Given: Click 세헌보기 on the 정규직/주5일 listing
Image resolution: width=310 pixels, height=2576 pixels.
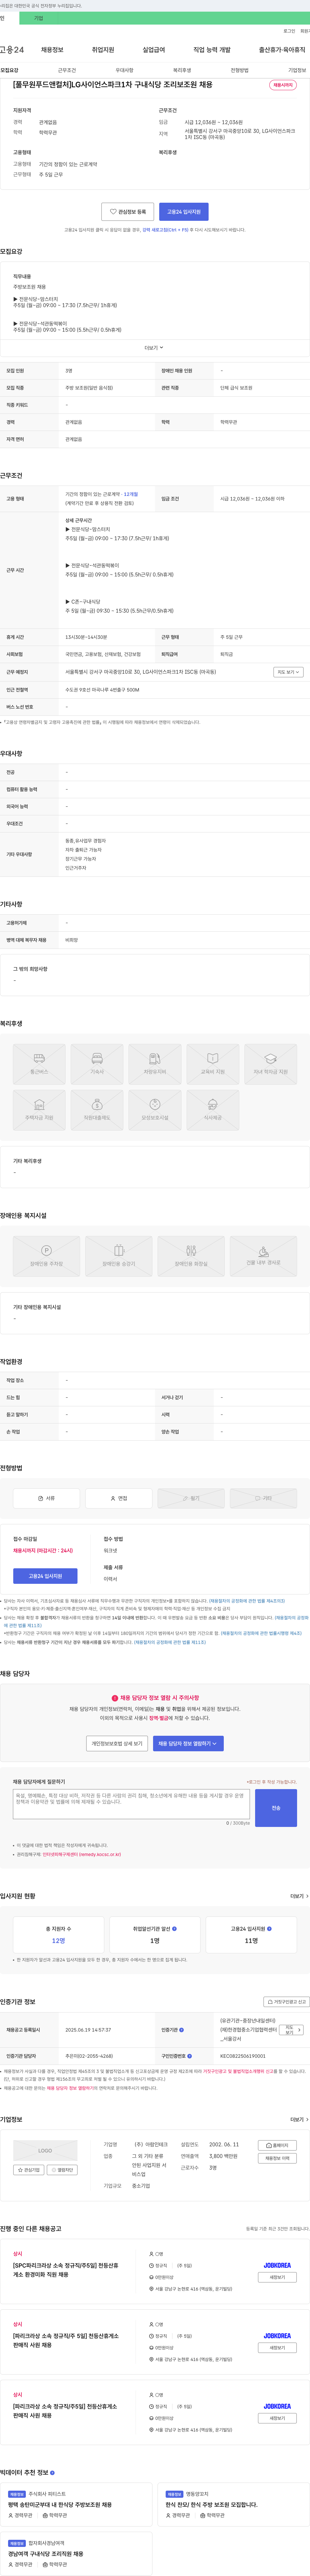Looking at the screenshot, I should [277, 2418].
